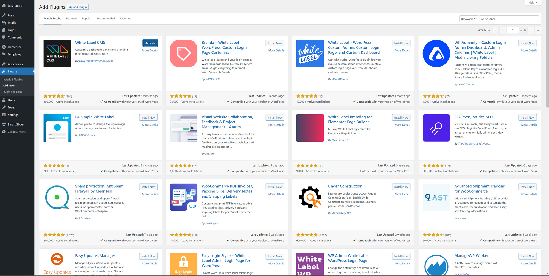Click the Upload Plugin button
Screen dimensions: 549x276
[x=78, y=7]
